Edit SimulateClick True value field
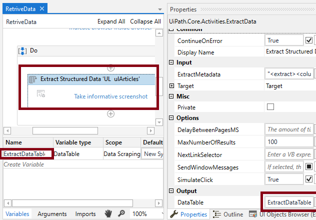The width and height of the screenshot is (316, 220). [x=284, y=179]
